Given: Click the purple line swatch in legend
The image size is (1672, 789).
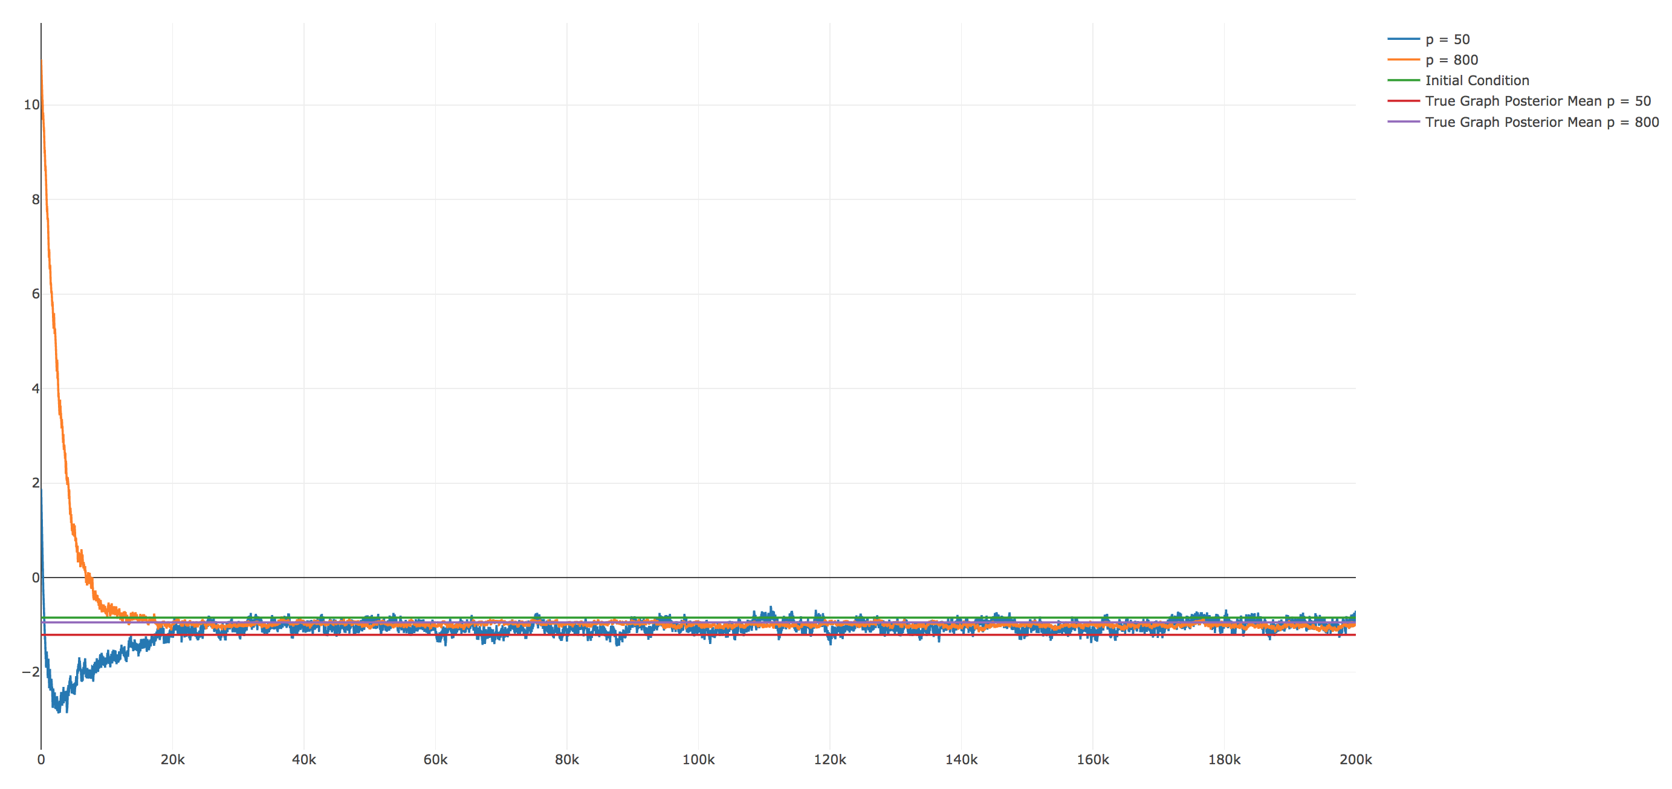Looking at the screenshot, I should point(1403,122).
